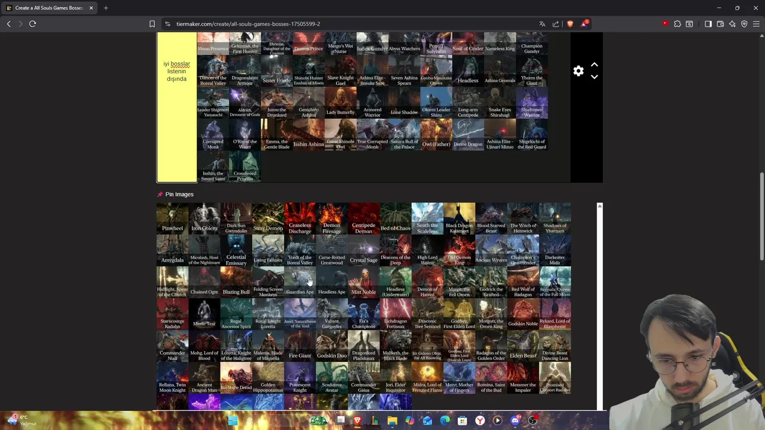Select Ceaseless Discharge boss image
765x430 pixels.
pos(300,219)
